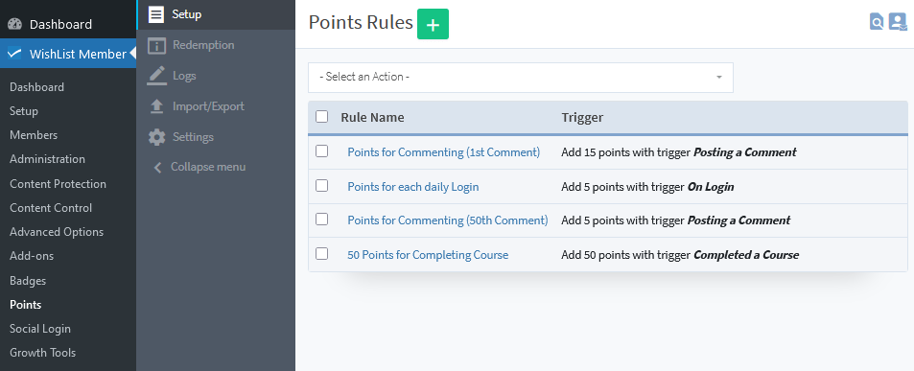Go to the Setup item in the left sidebar
This screenshot has width=914, height=371.
click(x=24, y=111)
